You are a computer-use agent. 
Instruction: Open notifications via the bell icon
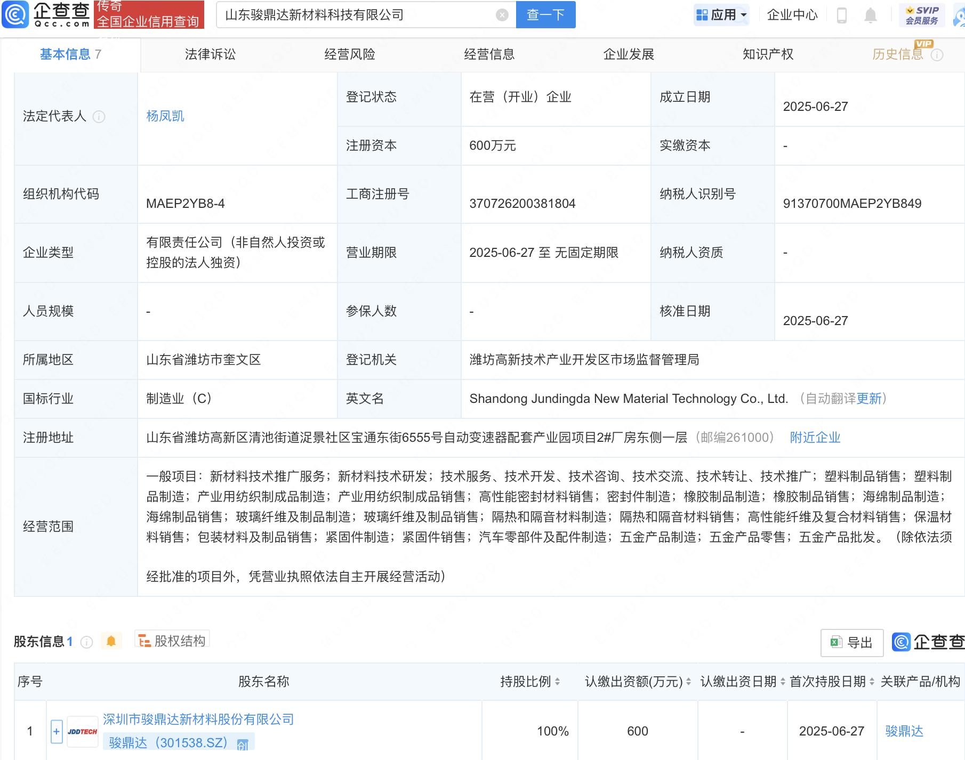(870, 15)
